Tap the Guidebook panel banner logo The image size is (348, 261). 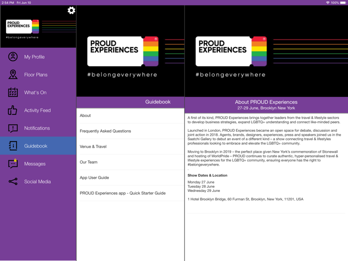(123, 52)
